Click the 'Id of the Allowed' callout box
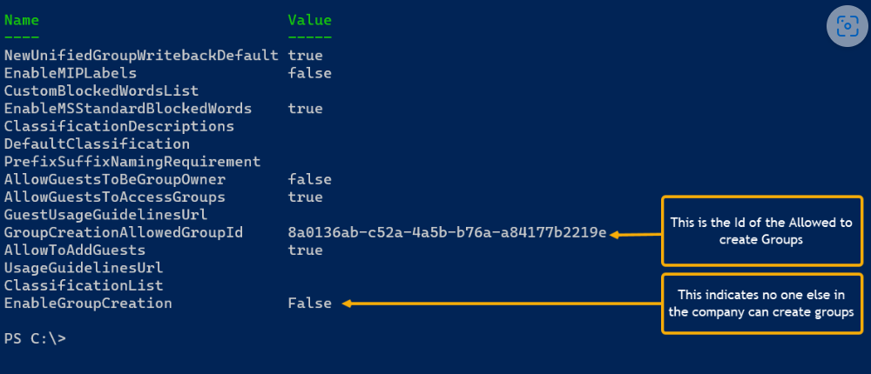Screen dimensions: 871x374 761,230
